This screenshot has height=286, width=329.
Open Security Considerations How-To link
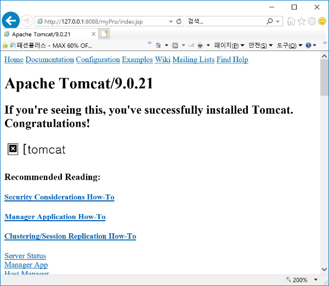[59, 197]
